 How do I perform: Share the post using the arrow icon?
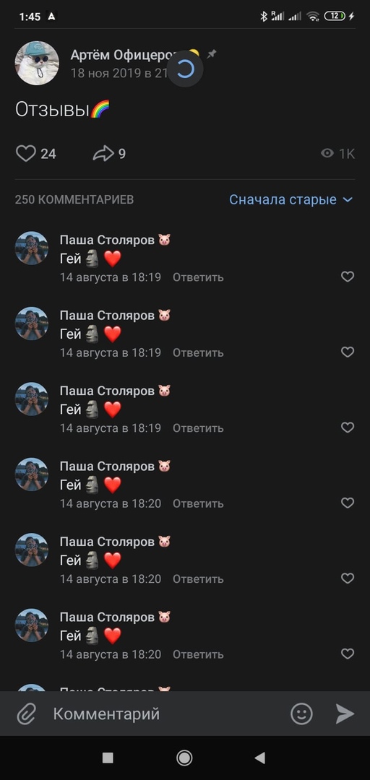click(x=103, y=153)
